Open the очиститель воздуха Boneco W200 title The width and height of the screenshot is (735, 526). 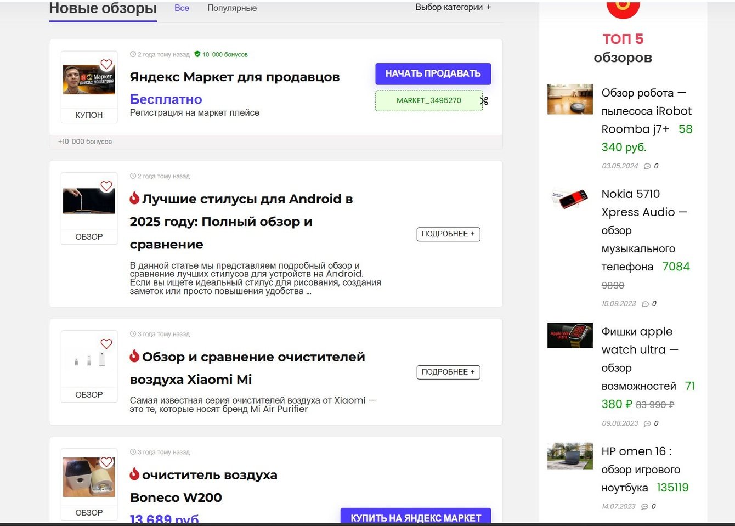(x=203, y=486)
